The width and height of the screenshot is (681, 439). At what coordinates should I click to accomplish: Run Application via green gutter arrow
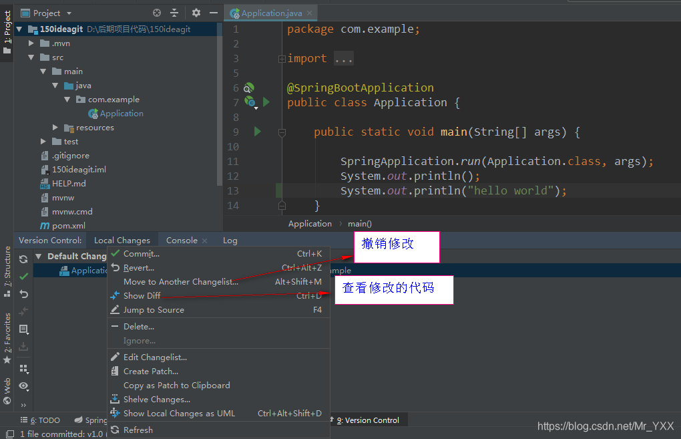point(266,102)
